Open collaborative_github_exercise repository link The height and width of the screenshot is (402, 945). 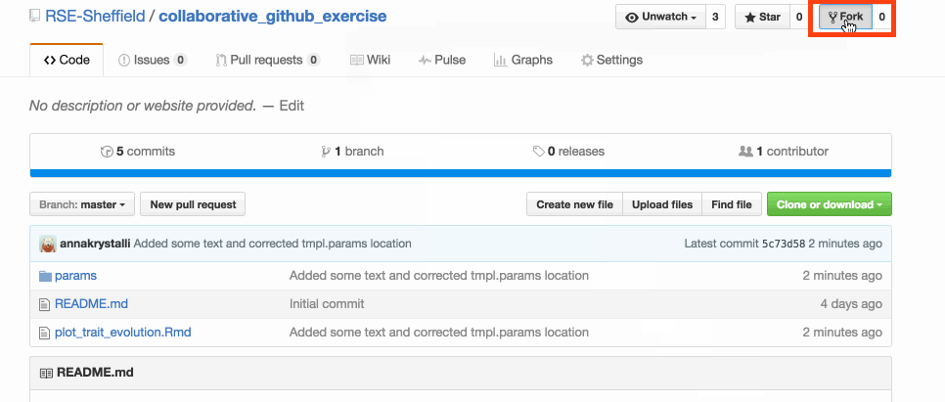[x=272, y=16]
